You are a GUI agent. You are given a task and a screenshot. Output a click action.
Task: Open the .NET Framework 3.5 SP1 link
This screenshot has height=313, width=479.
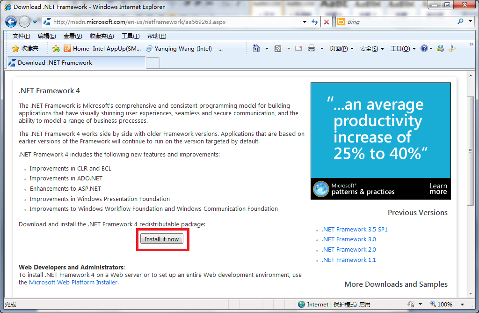click(355, 230)
